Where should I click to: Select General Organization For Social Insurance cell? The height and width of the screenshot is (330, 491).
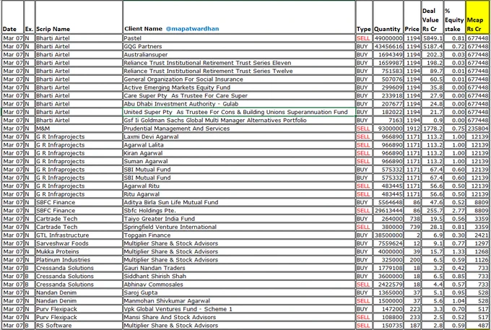239,79
